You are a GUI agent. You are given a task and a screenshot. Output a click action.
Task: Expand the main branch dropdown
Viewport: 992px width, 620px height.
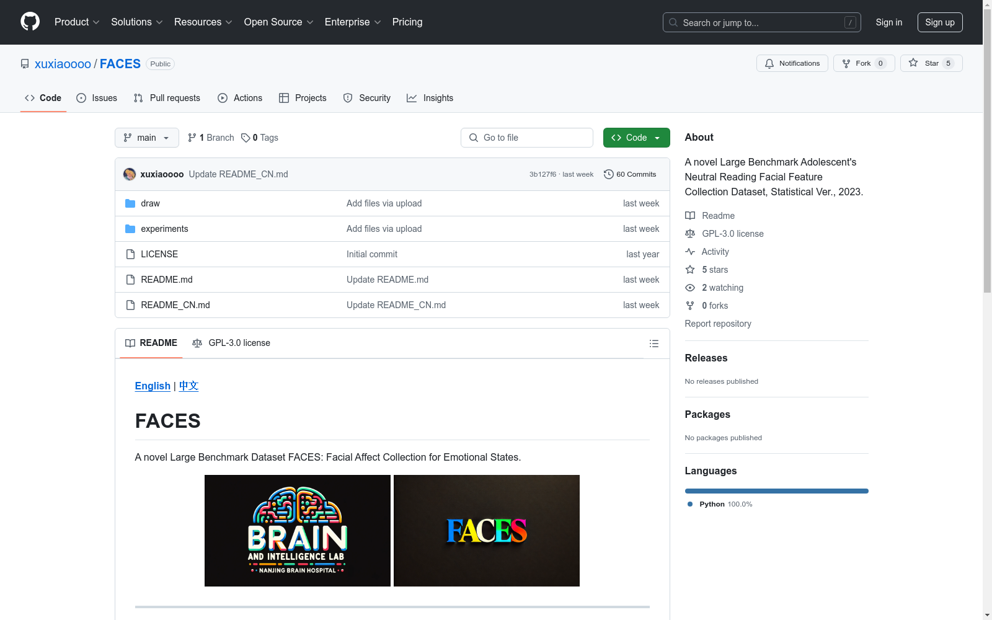[x=146, y=138]
